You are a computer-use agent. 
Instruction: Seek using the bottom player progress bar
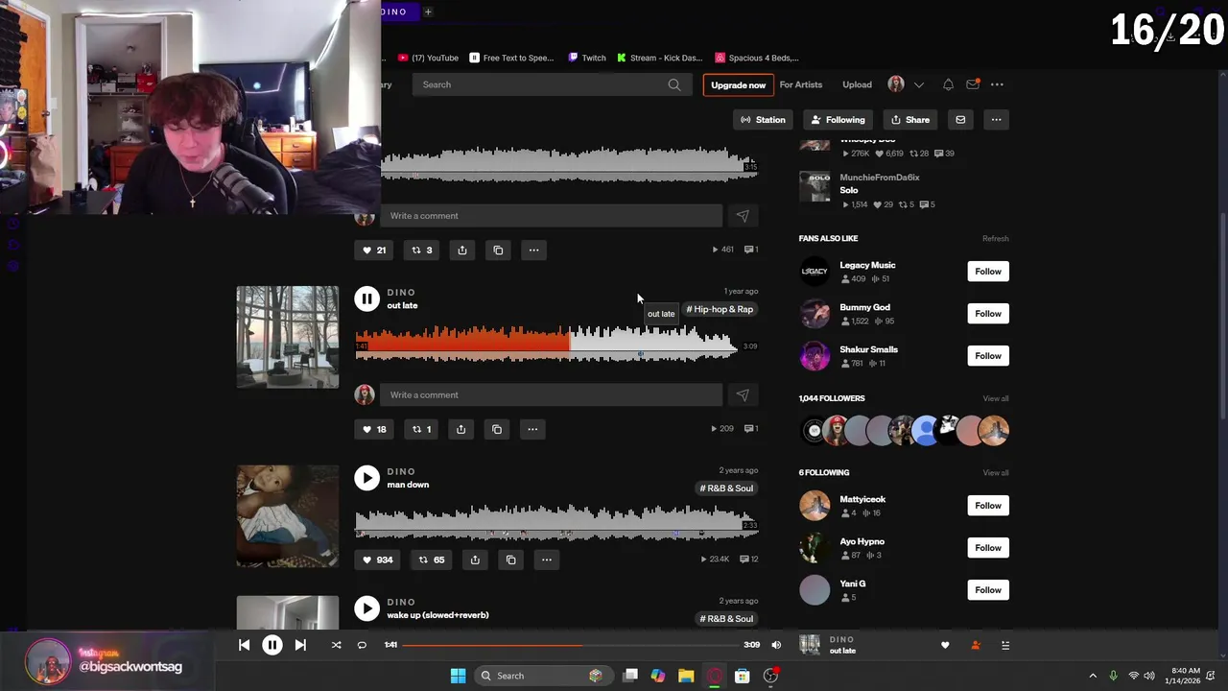click(571, 645)
